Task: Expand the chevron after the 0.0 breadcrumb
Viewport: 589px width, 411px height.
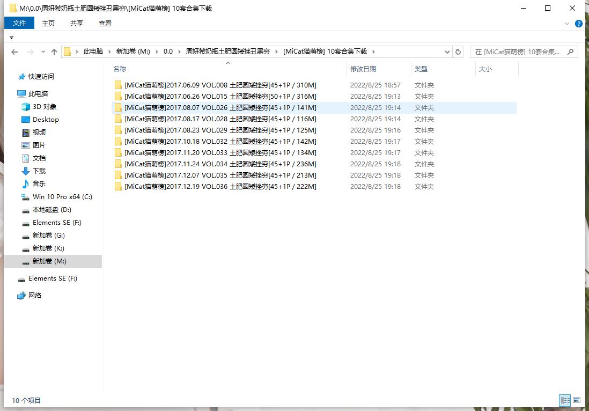Action: point(179,52)
